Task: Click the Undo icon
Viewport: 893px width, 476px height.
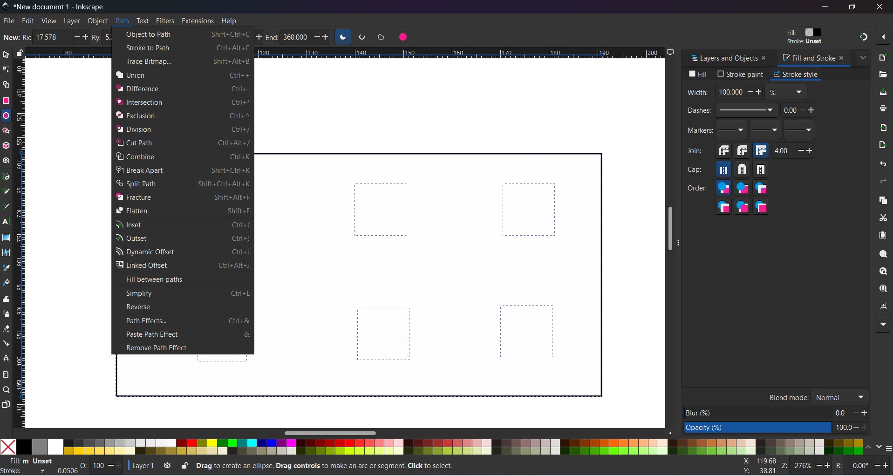Action: point(883,164)
